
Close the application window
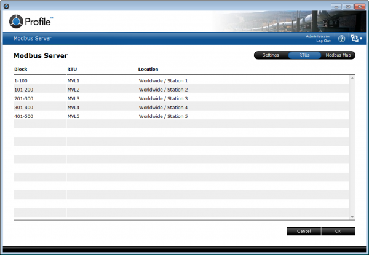point(360,7)
